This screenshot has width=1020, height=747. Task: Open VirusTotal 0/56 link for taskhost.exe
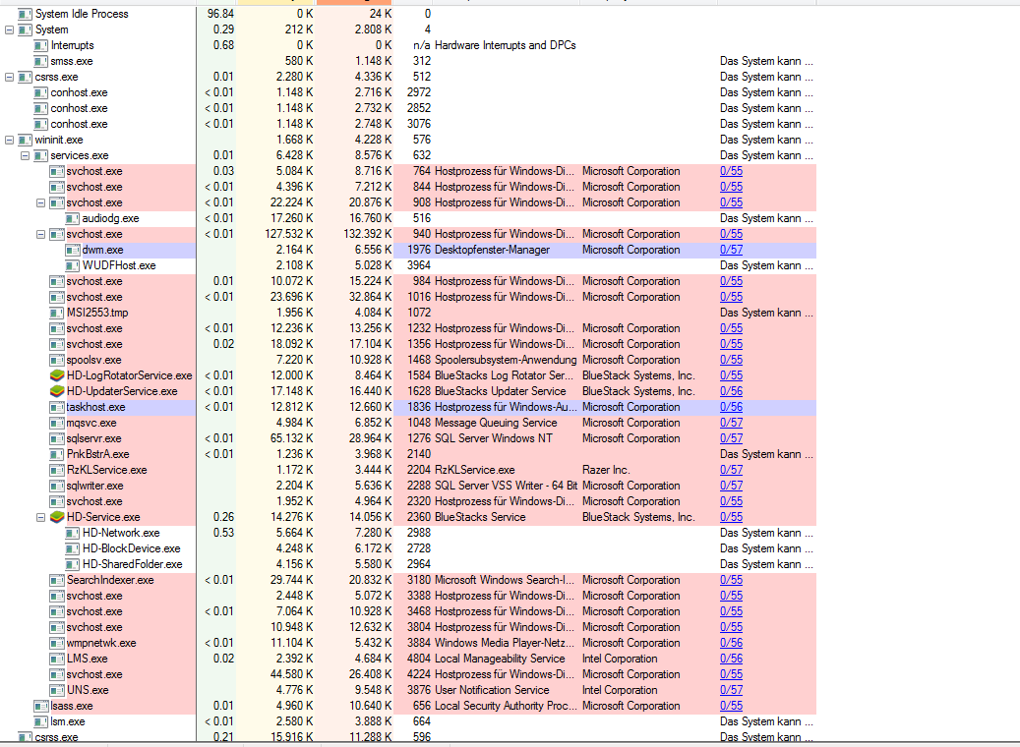[x=731, y=407]
